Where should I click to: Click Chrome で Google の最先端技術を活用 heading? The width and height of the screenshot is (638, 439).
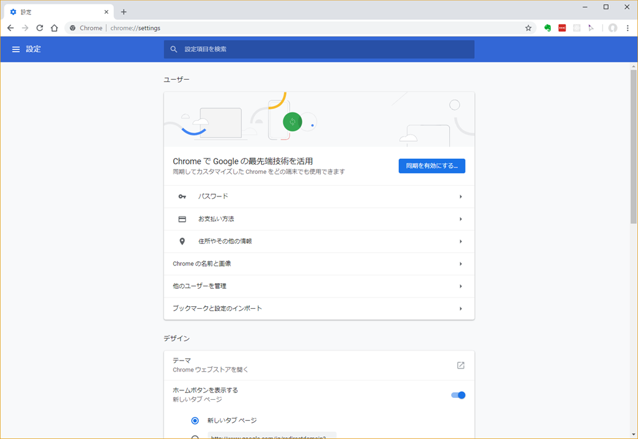pyautogui.click(x=243, y=162)
